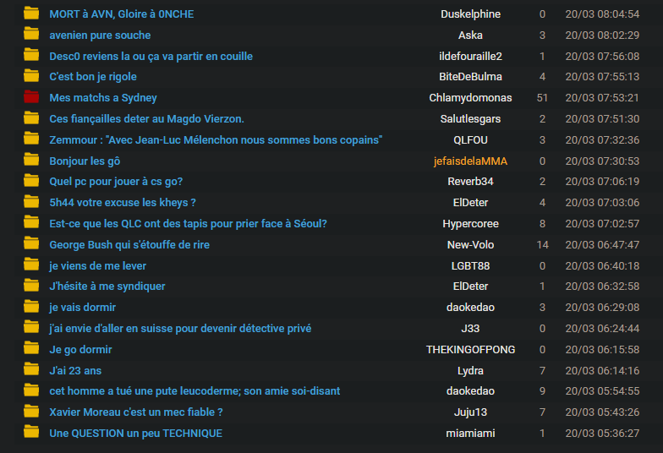View author profile jefaisdelaMMA

470,161
